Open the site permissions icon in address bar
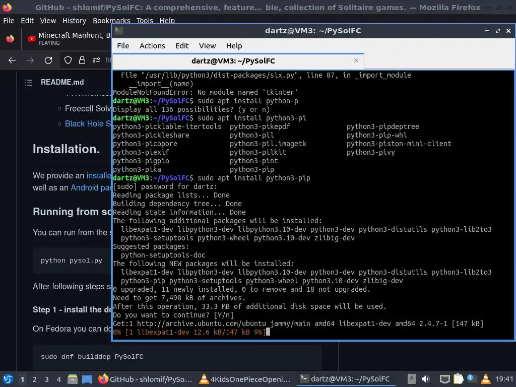Screen dimensions: 516x387 pos(96,60)
